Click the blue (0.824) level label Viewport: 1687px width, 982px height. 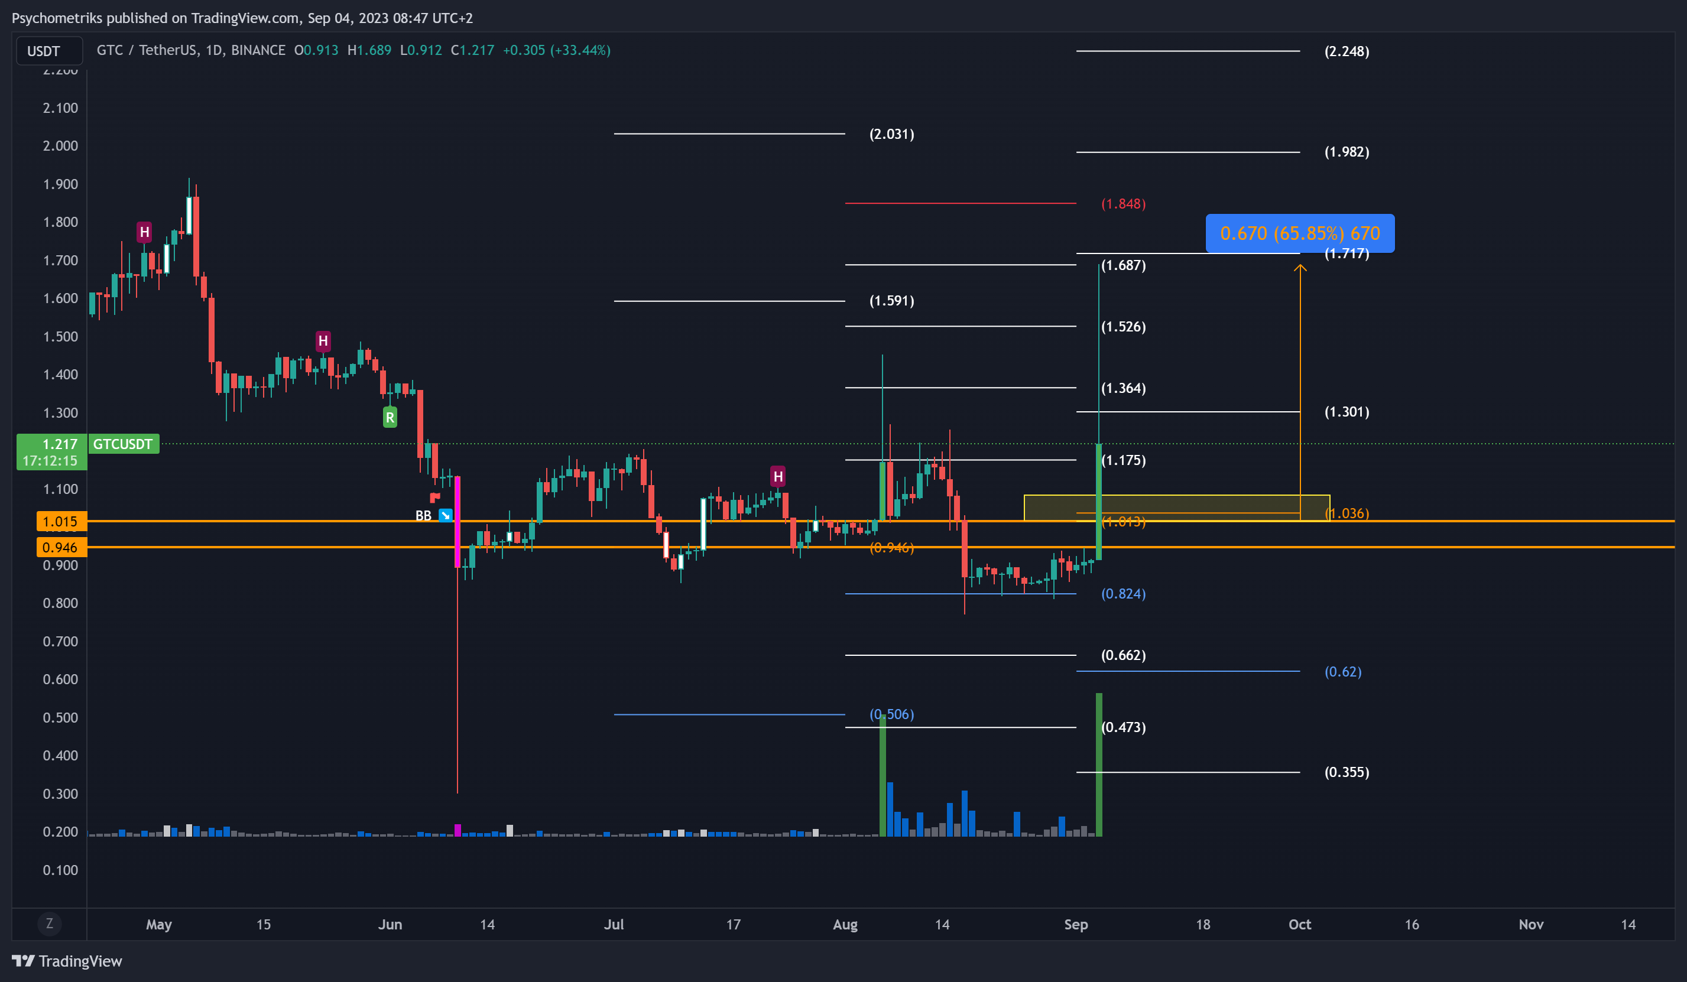pos(1123,594)
